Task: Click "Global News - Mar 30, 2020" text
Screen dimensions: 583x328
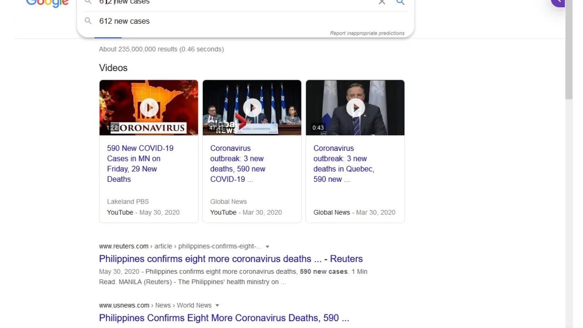Action: click(354, 212)
